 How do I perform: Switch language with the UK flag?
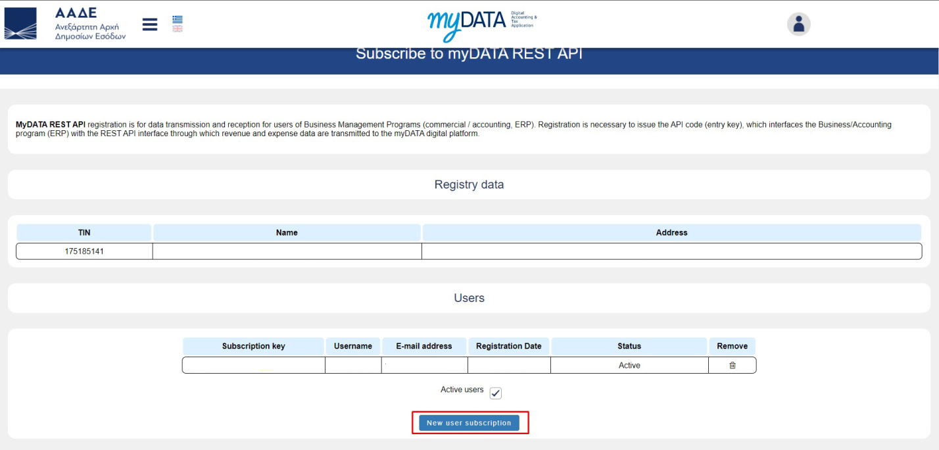point(178,28)
